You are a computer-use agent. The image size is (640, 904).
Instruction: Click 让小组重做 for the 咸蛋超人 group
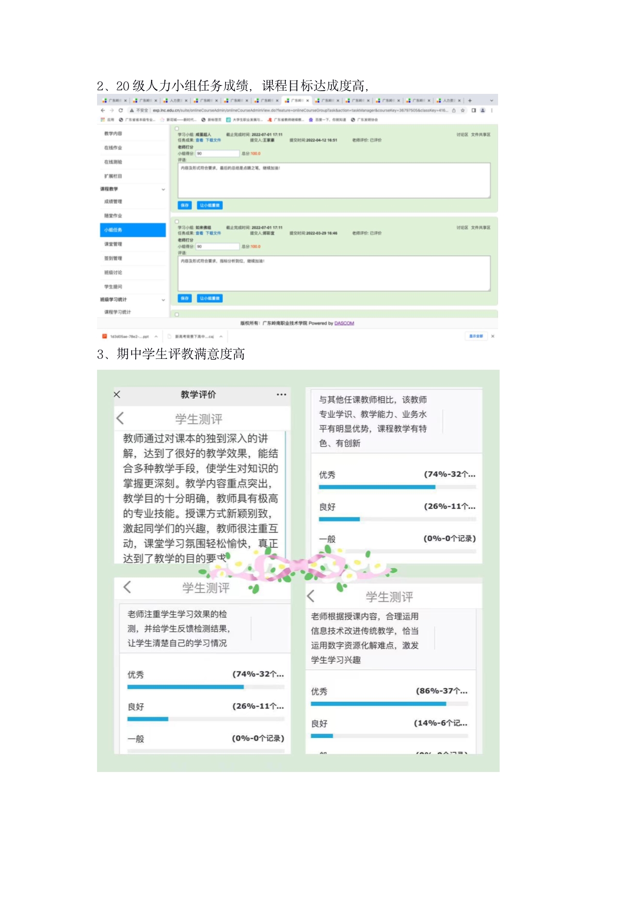click(210, 205)
